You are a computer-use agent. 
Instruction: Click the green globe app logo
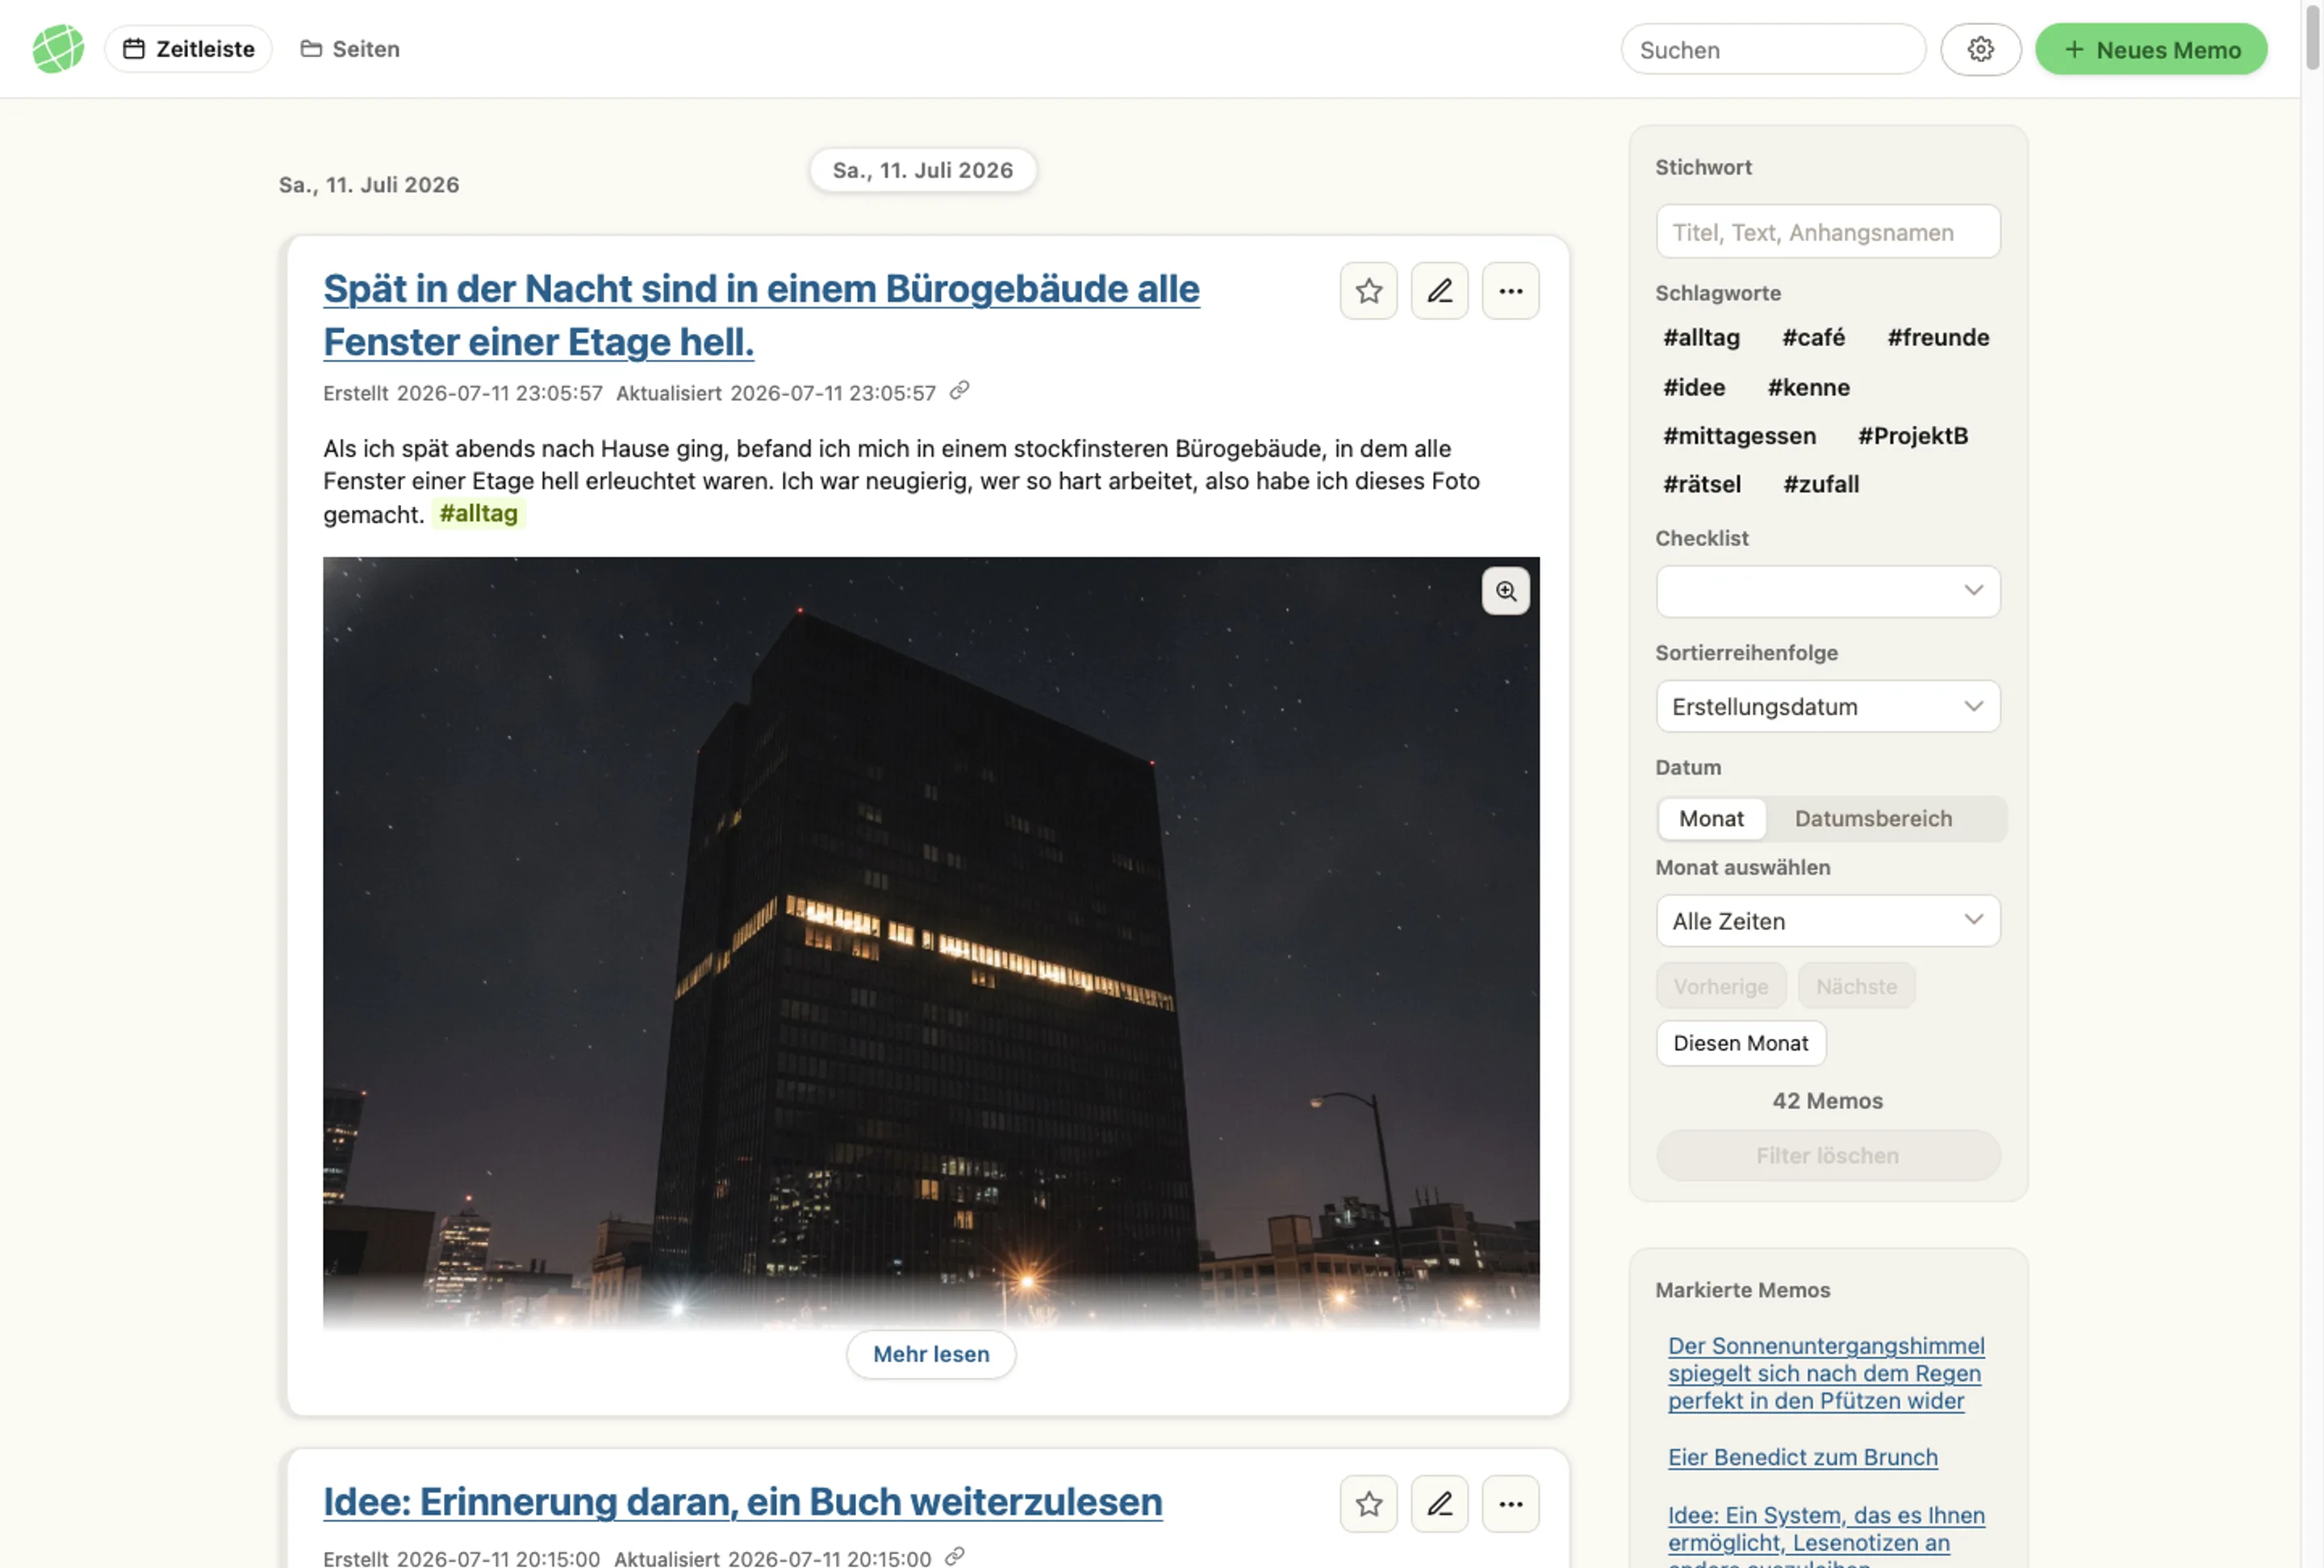58,49
